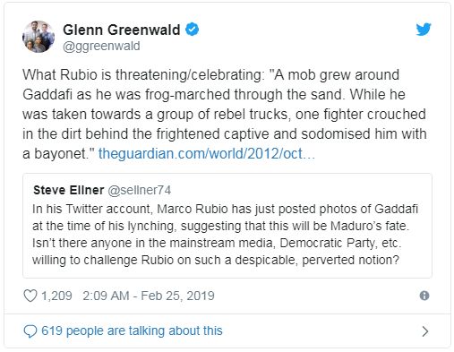Open '619 people are talking about this'
Screen dimensions: 454x352
click(x=132, y=331)
